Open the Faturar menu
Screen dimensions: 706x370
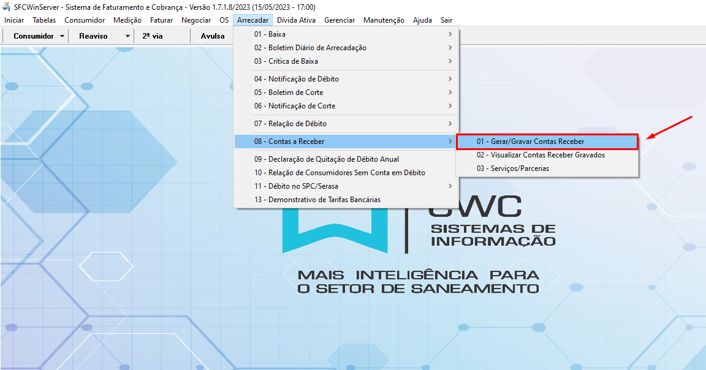(x=161, y=20)
